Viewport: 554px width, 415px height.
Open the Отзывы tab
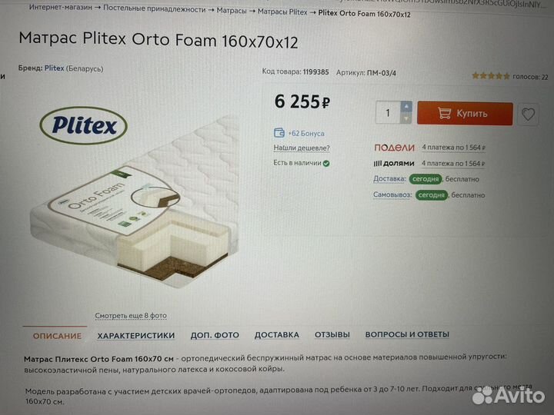[332, 334]
